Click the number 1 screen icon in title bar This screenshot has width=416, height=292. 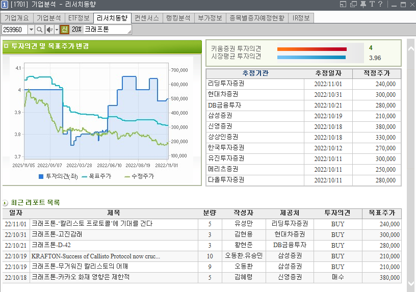pos(5,5)
